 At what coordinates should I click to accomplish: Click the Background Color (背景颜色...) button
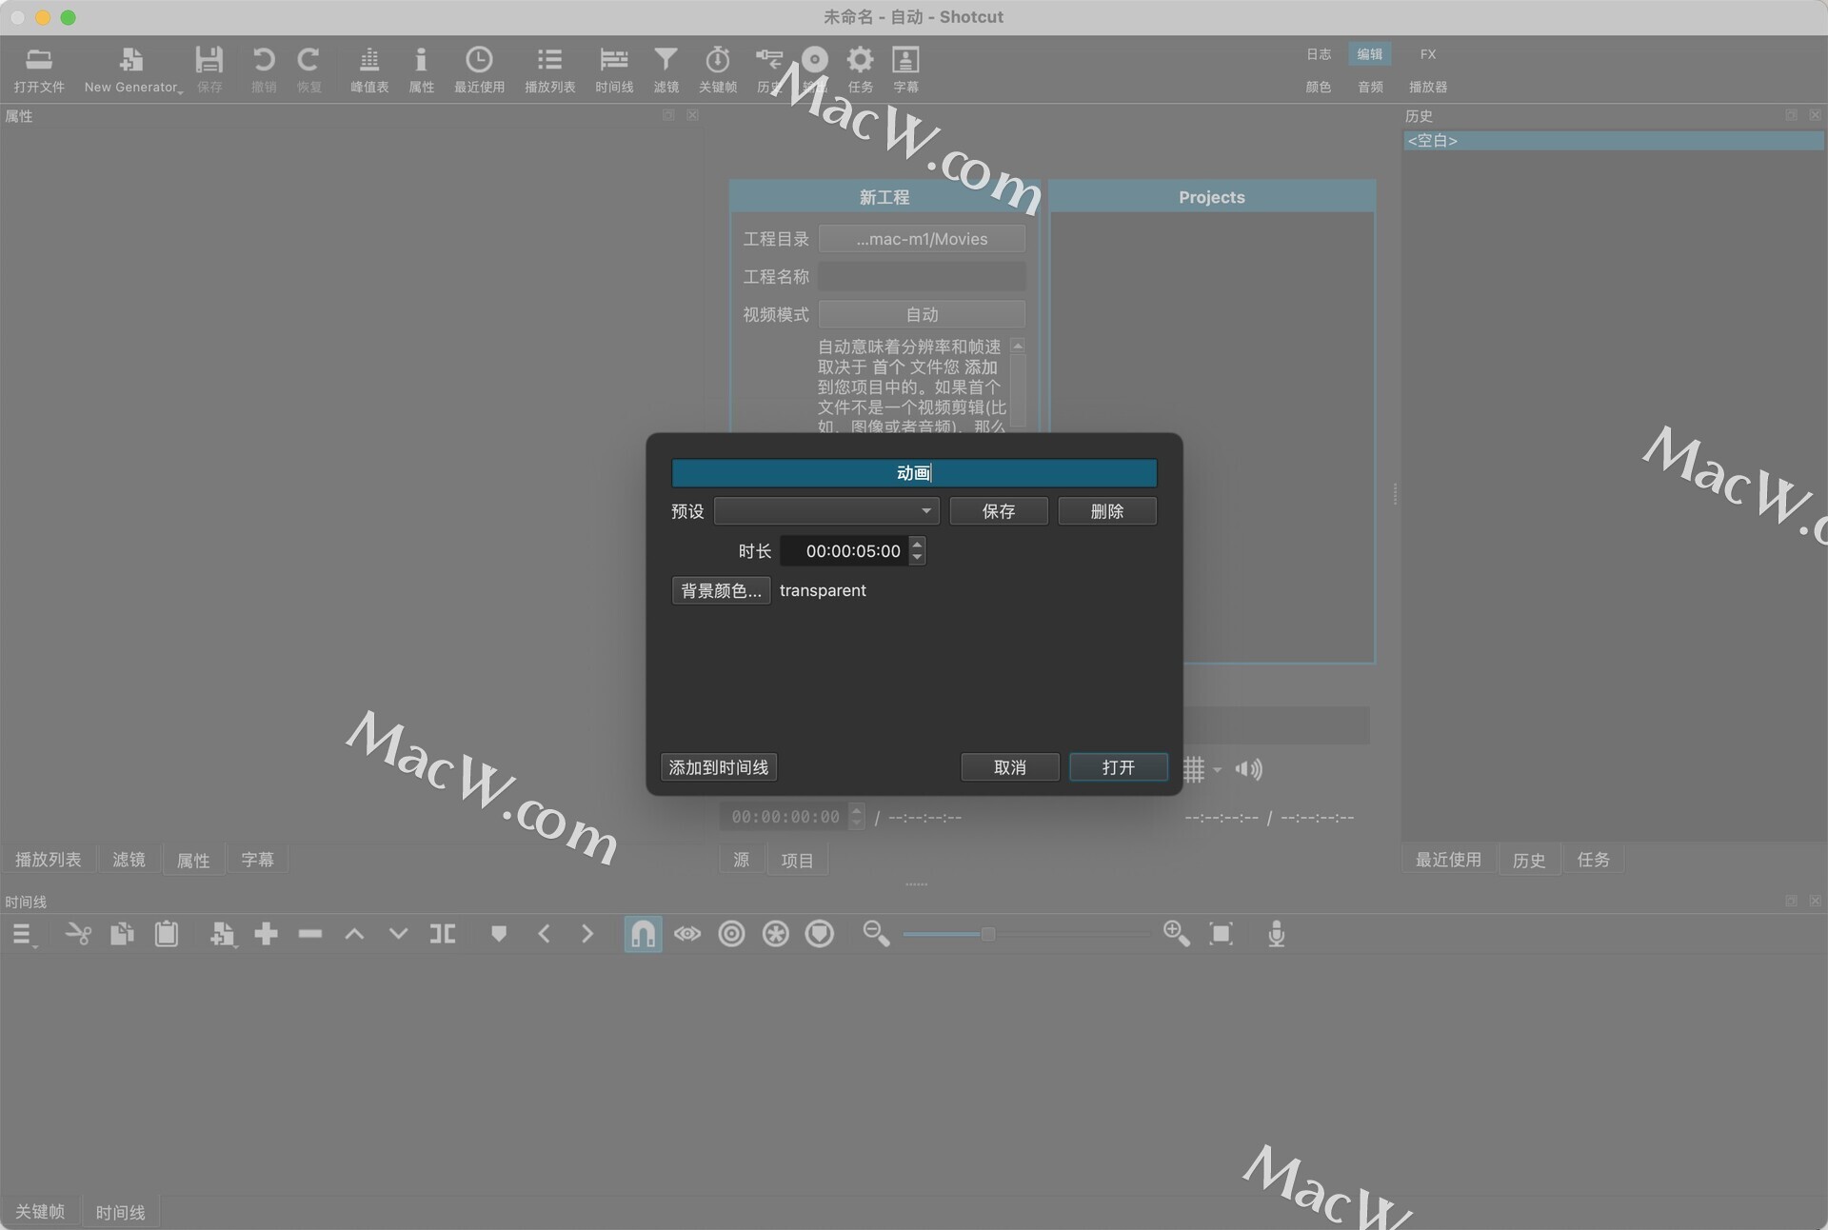click(721, 590)
